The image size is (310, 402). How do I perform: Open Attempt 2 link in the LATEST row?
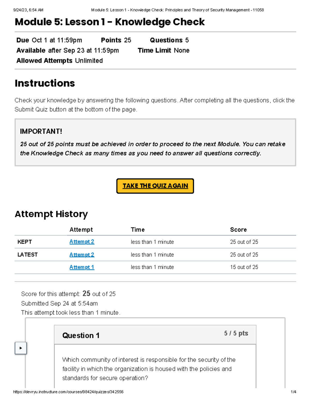tap(82, 254)
